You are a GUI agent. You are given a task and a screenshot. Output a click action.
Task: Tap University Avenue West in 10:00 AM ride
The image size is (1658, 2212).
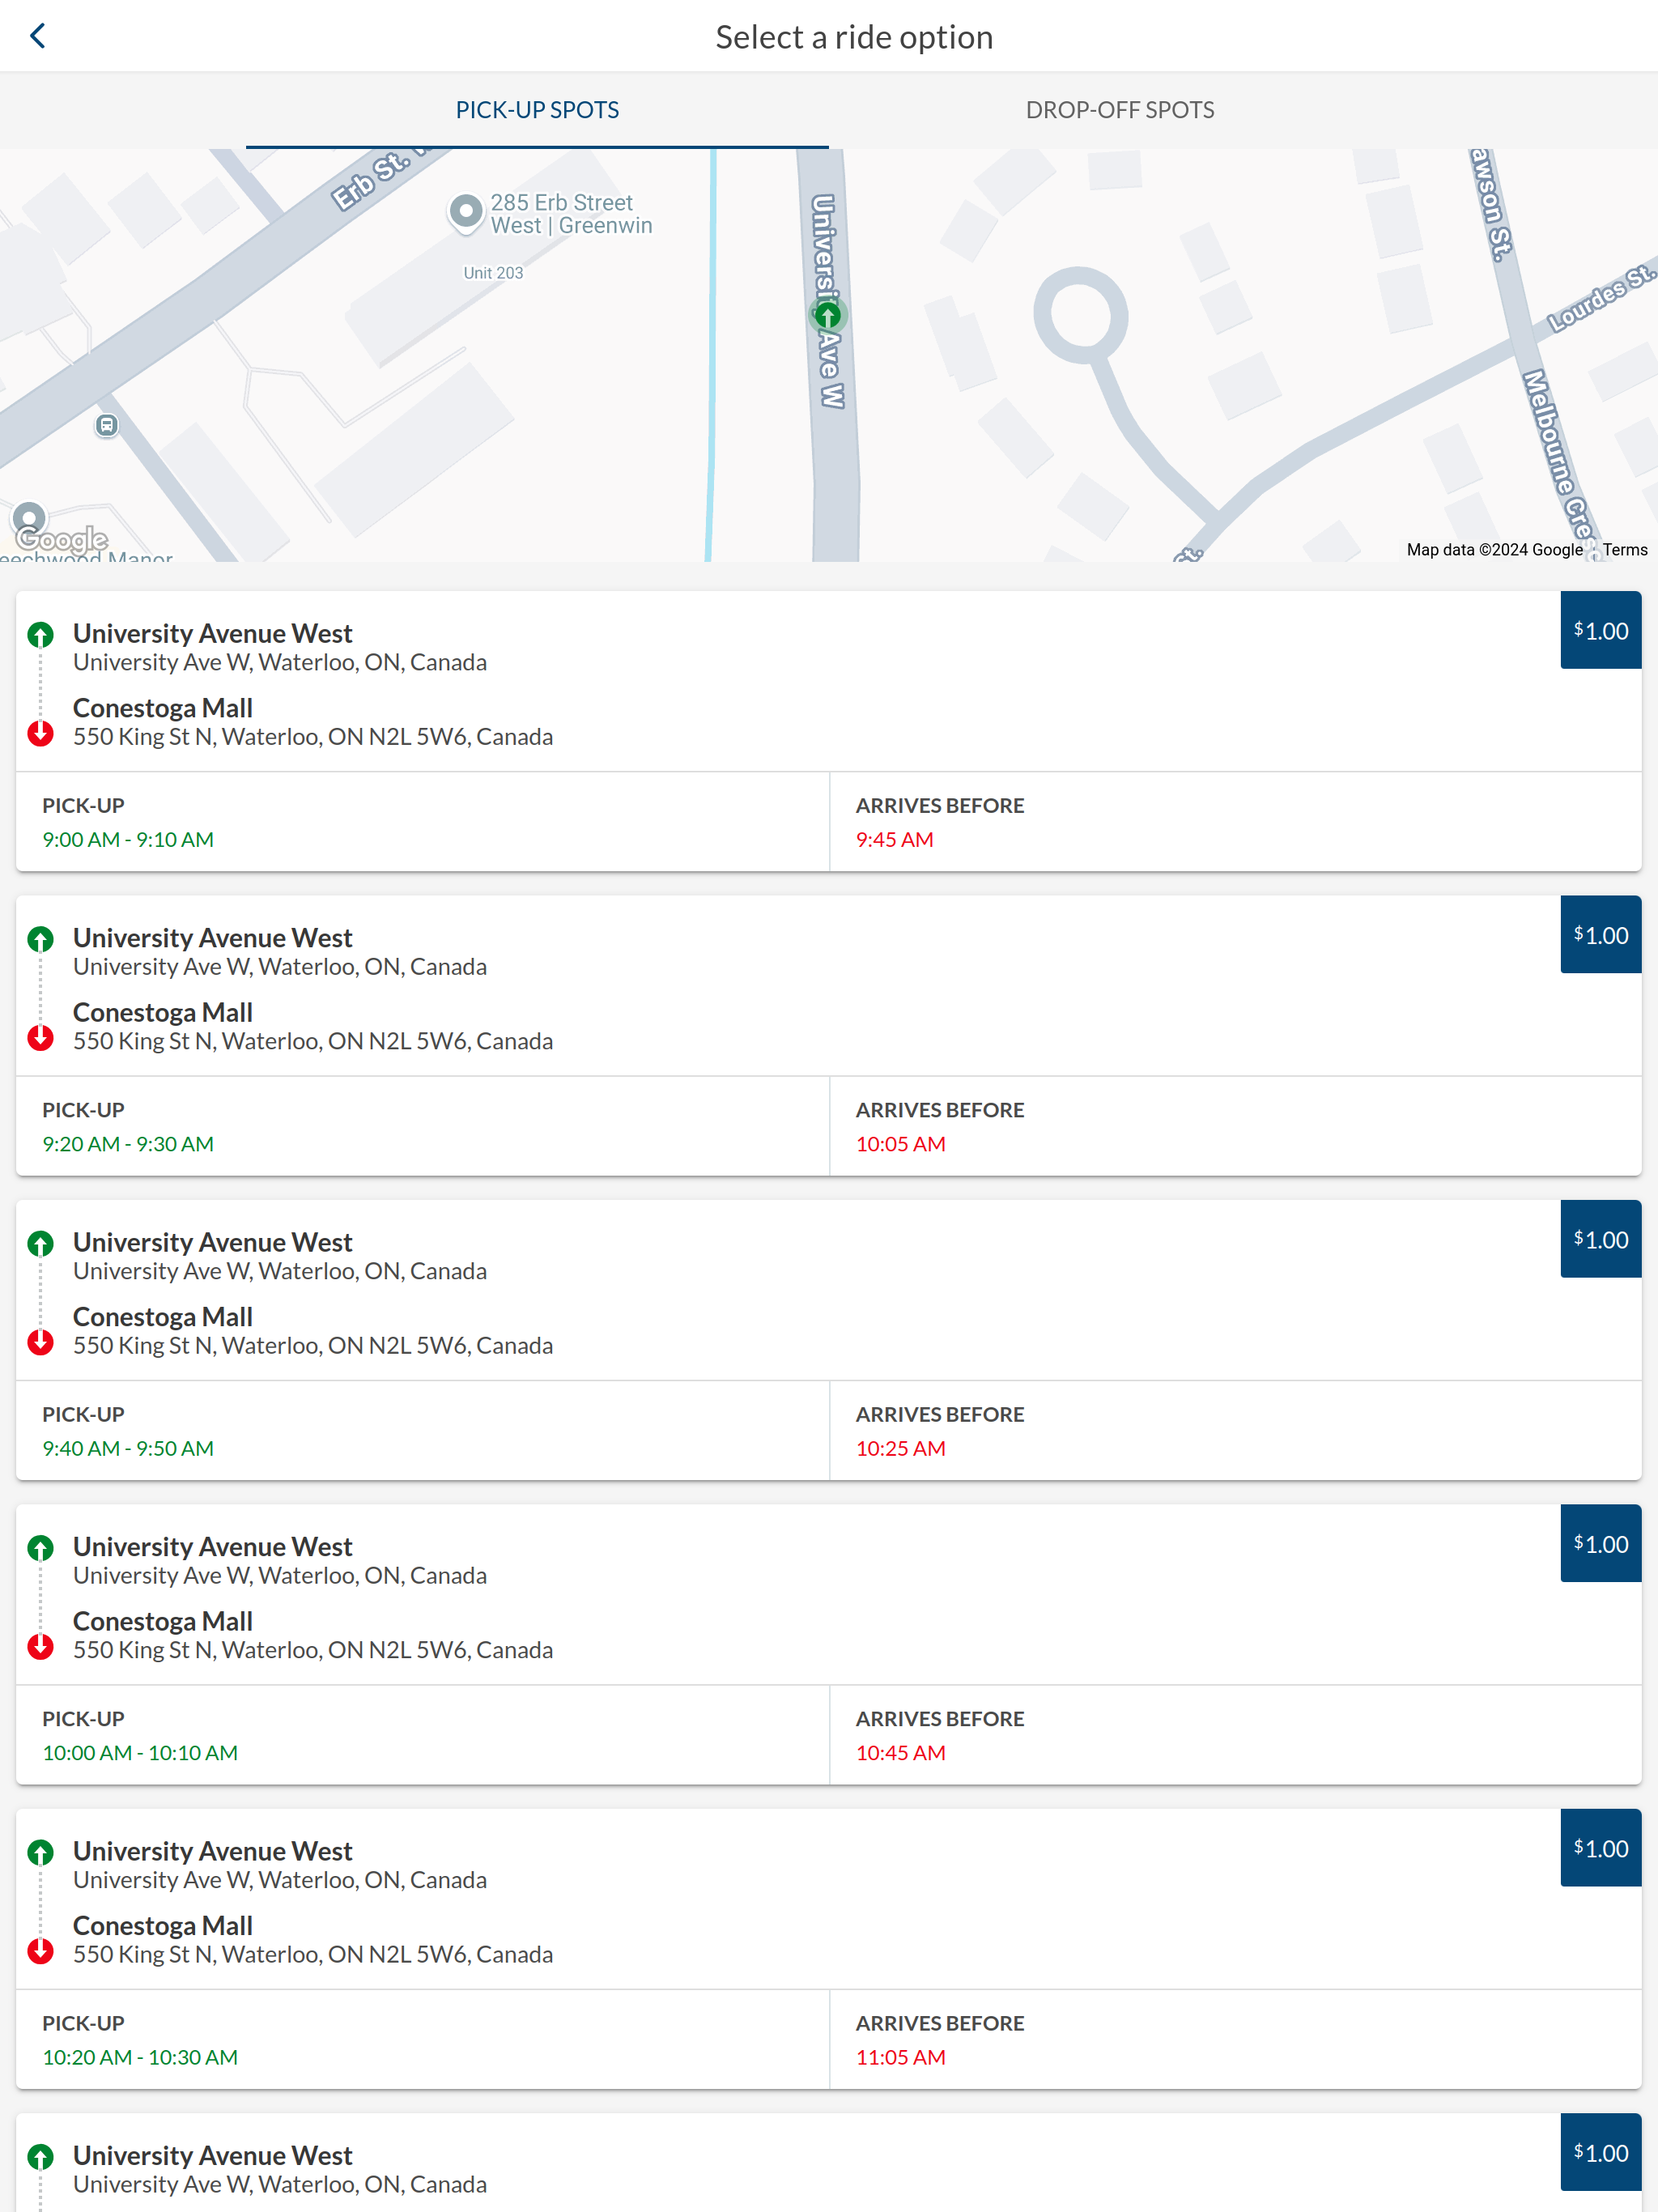[x=213, y=1546]
